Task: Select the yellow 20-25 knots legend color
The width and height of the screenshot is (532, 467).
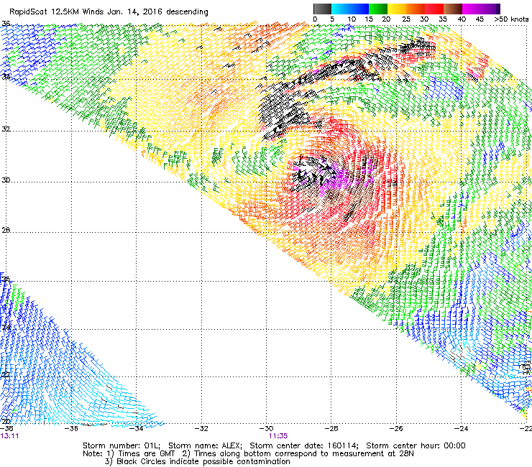Action: click(x=397, y=9)
